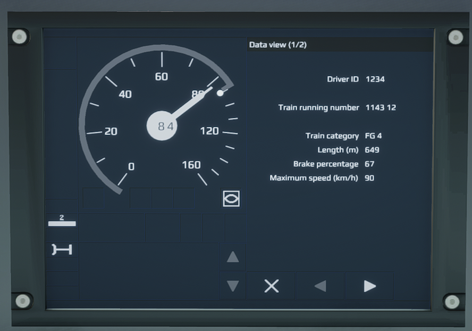Select the Driver ID value 1234
The image size is (472, 331).
(x=375, y=79)
